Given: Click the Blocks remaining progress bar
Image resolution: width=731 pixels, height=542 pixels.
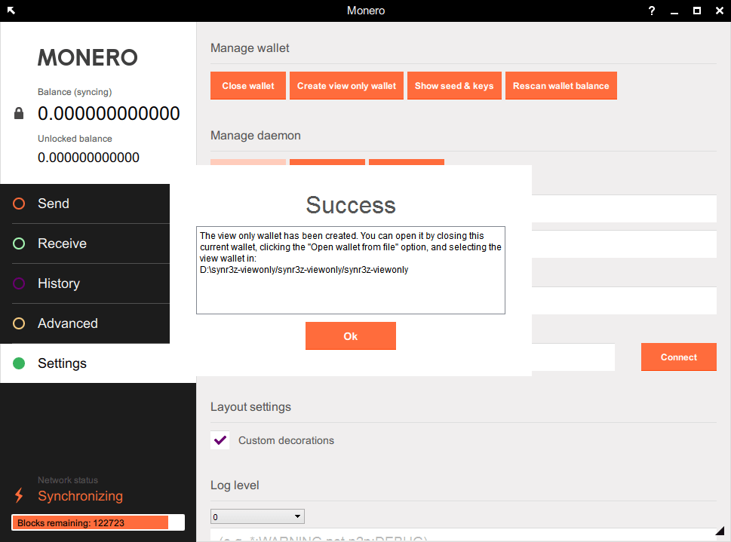Looking at the screenshot, I should 98,522.
